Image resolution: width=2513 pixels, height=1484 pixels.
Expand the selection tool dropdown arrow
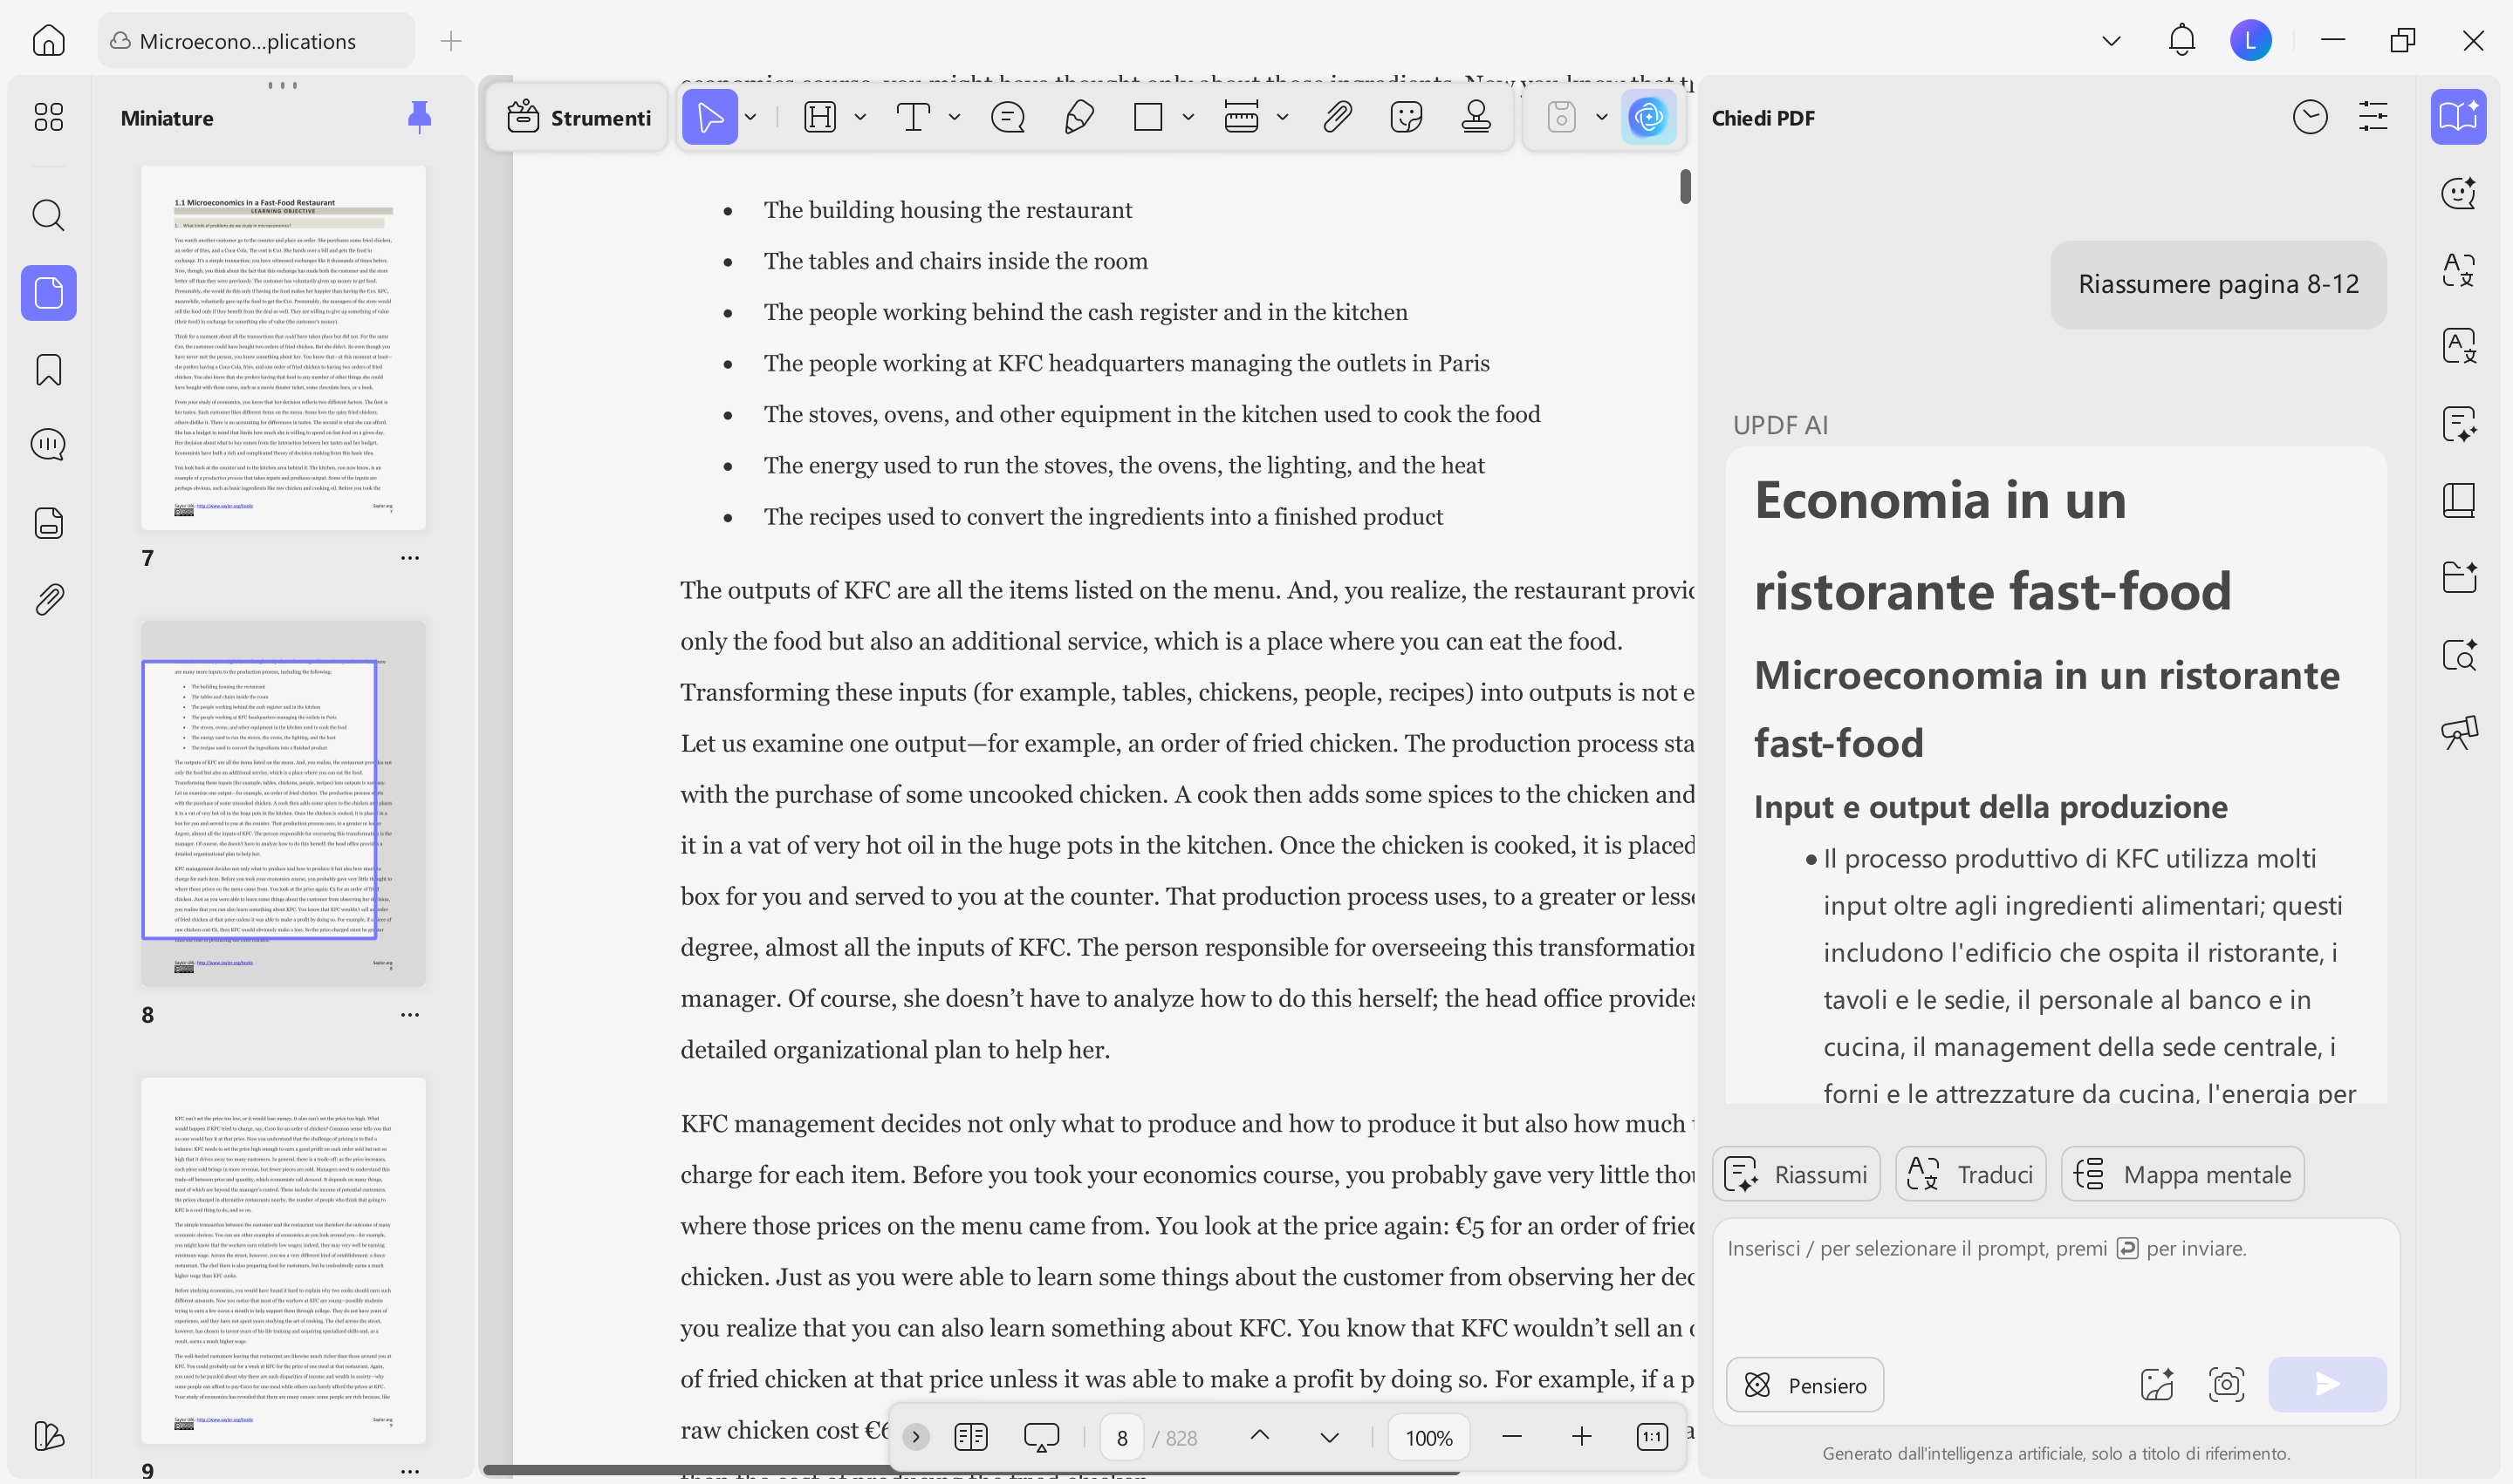coord(750,117)
